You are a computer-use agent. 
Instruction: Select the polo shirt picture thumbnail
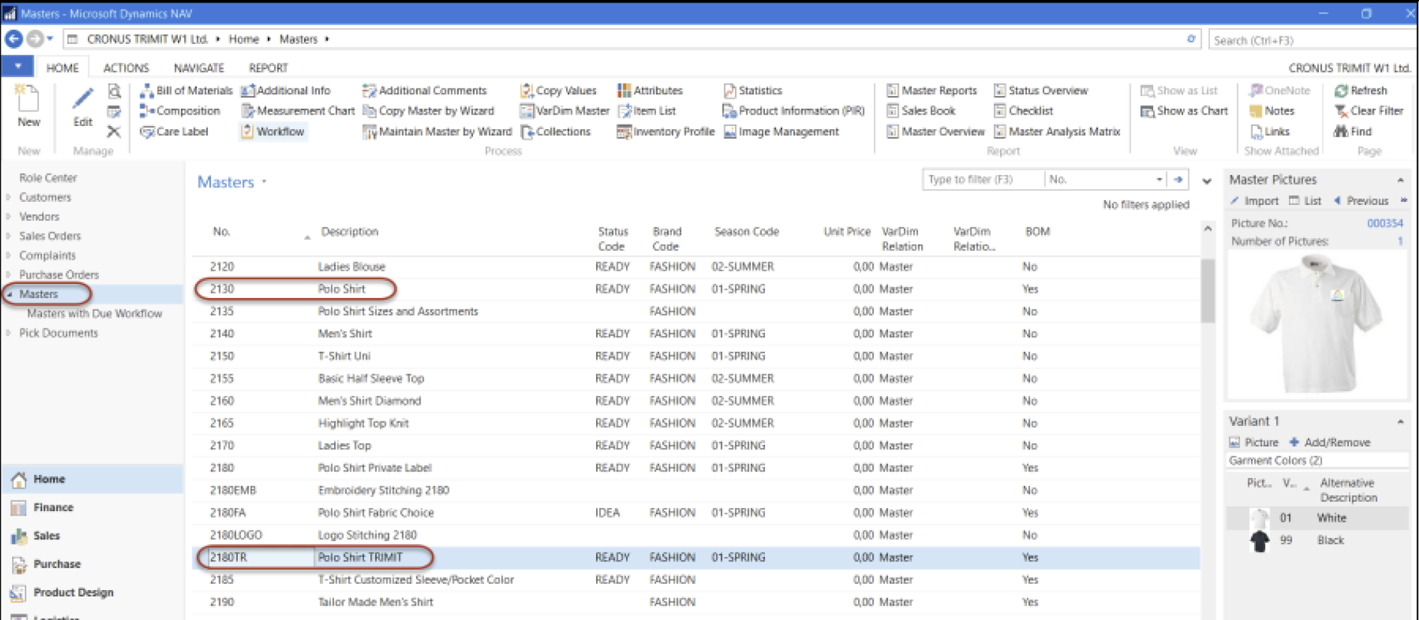pos(1316,325)
